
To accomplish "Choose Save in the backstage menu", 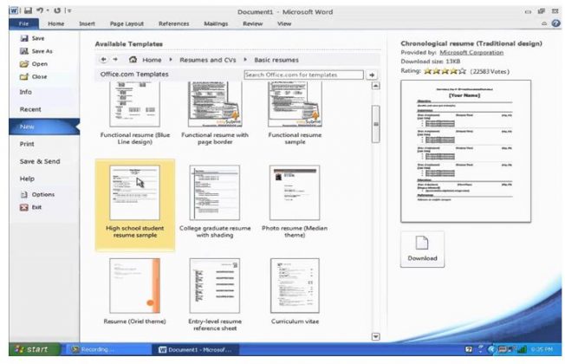I will (x=32, y=38).
